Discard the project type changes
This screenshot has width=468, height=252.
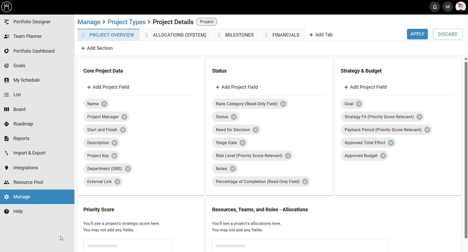(448, 34)
